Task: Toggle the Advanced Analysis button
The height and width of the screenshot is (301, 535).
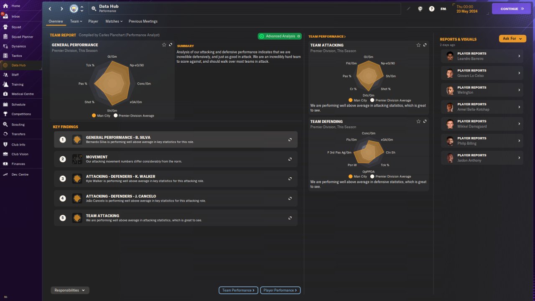Action: [x=280, y=36]
